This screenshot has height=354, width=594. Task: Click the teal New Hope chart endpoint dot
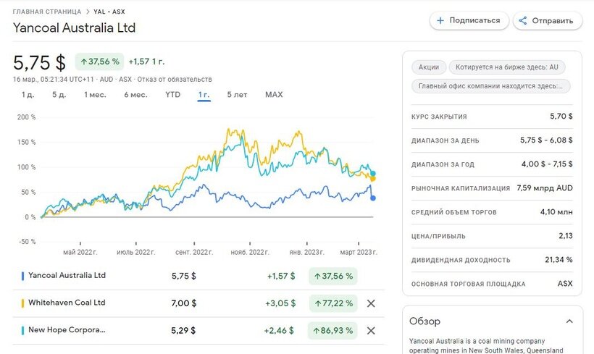pyautogui.click(x=373, y=174)
